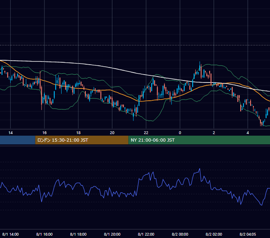Click the 8/2 00:00 oscillator time label
270x238 pixels.
pyautogui.click(x=180, y=234)
